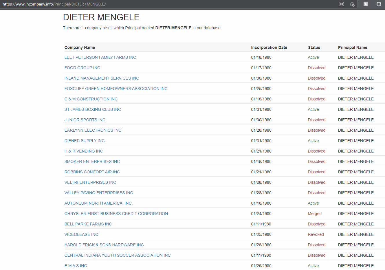Open BELL PARKE FARMS INC link
This screenshot has height=270, width=385.
pos(88,224)
